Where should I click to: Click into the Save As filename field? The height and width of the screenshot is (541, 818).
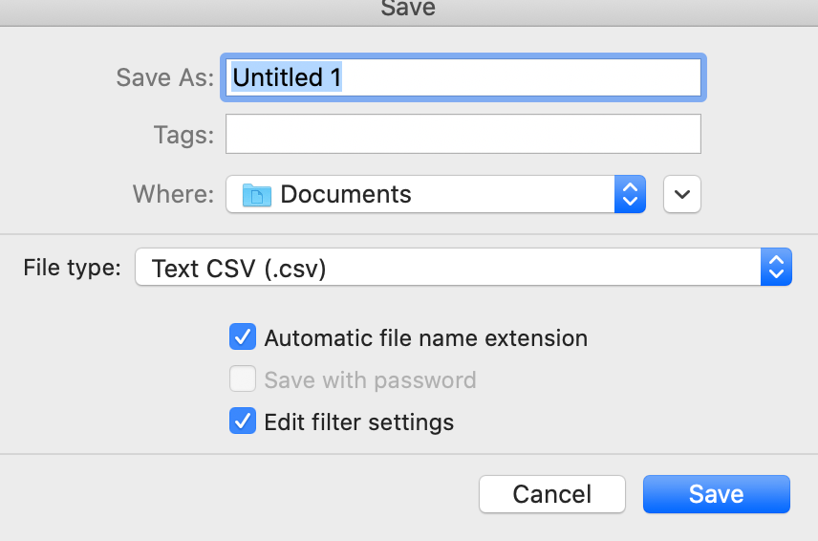tap(516, 77)
